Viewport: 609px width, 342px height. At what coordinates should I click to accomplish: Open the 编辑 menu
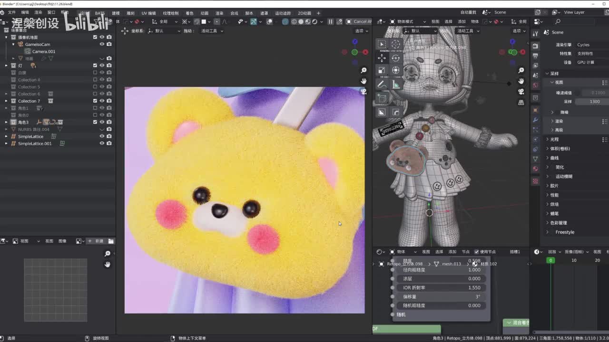pos(25,13)
